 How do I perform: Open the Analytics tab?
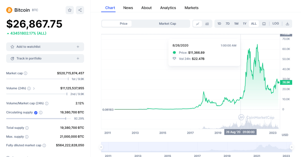coord(168,8)
